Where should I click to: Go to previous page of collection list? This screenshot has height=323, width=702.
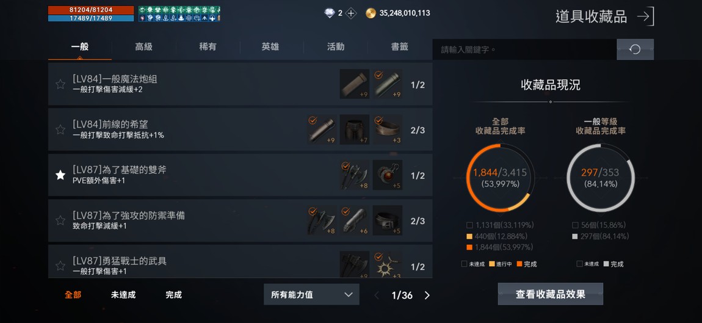point(377,296)
